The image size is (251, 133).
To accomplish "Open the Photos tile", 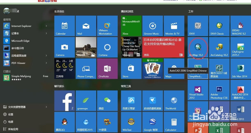I will tap(86, 47).
